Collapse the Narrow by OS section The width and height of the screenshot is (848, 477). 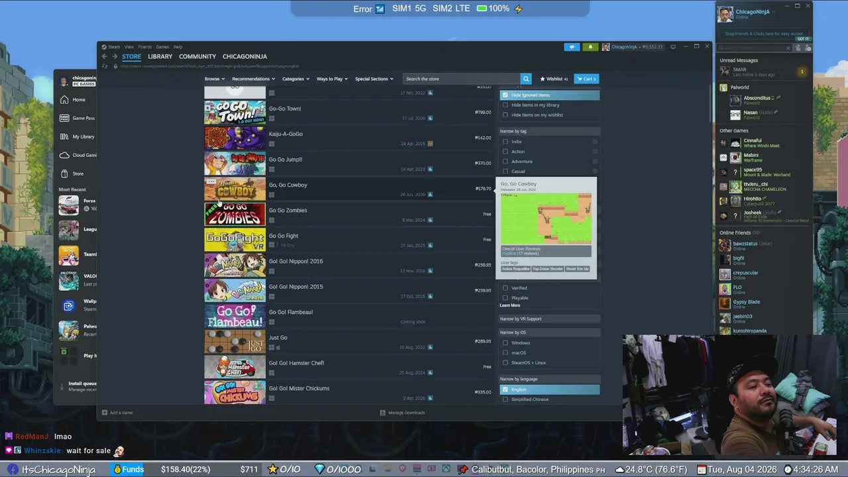click(x=549, y=333)
